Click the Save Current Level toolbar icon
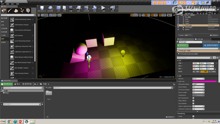The width and height of the screenshot is (220, 124). click(x=42, y=8)
